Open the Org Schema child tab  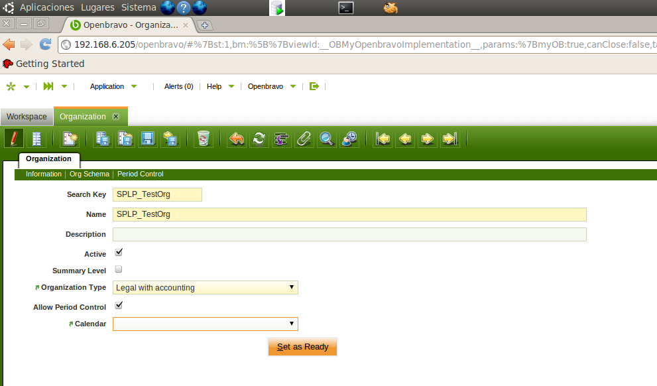point(90,174)
